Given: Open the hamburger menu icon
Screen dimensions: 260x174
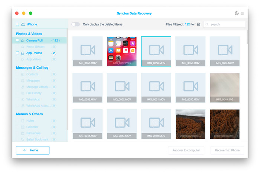Looking at the screenshot, I should coord(243,13).
